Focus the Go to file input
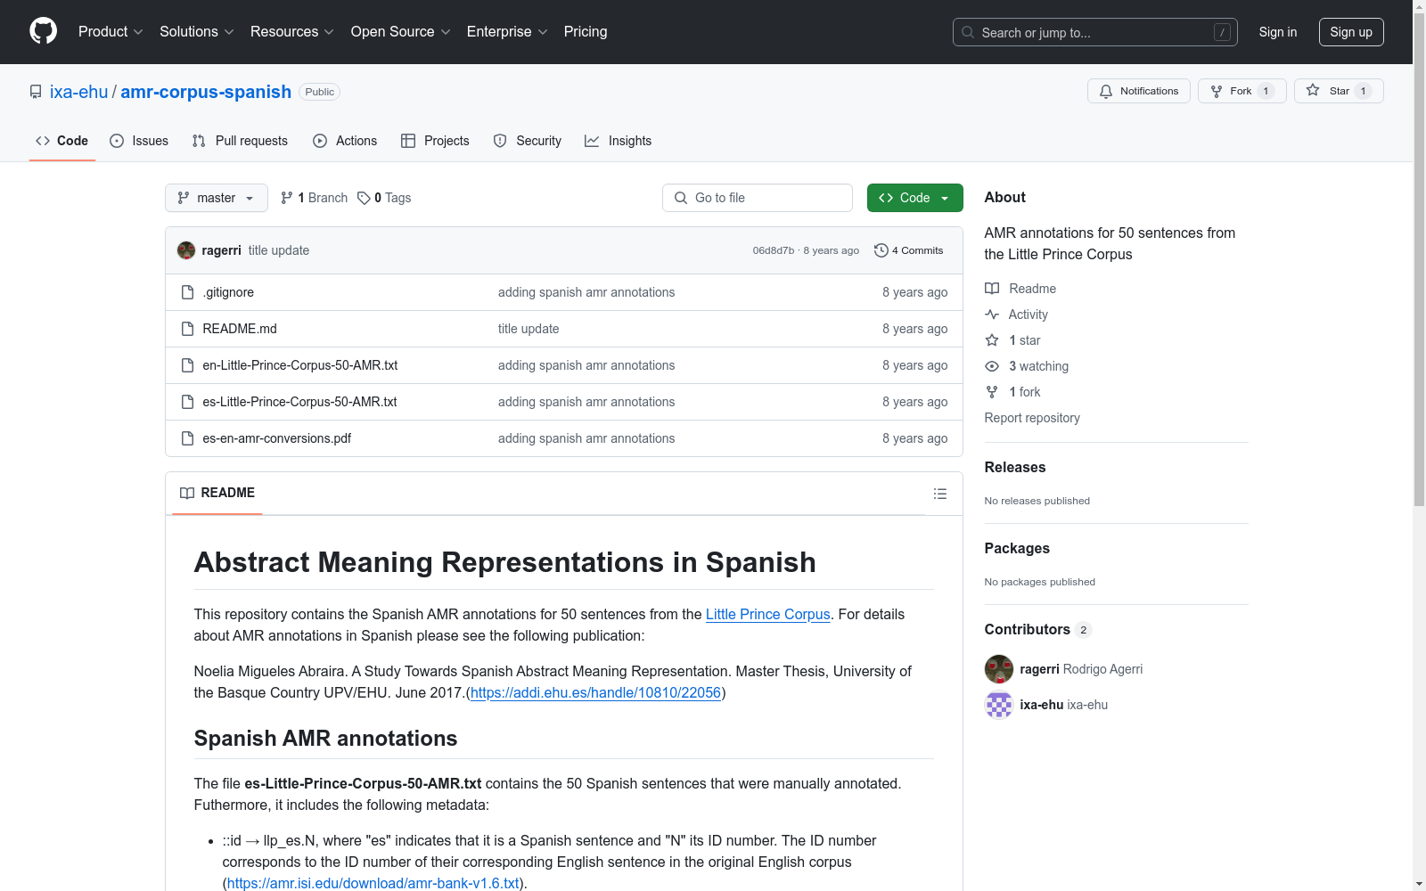1426x891 pixels. pyautogui.click(x=758, y=198)
